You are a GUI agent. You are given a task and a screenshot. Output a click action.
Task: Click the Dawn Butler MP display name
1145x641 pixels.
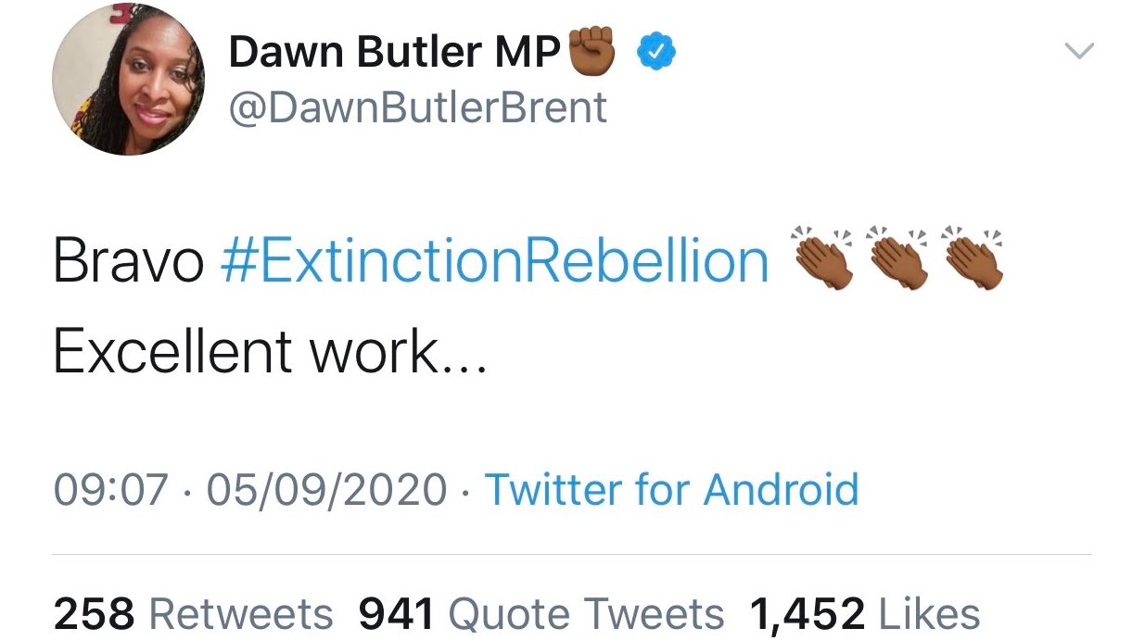click(395, 54)
